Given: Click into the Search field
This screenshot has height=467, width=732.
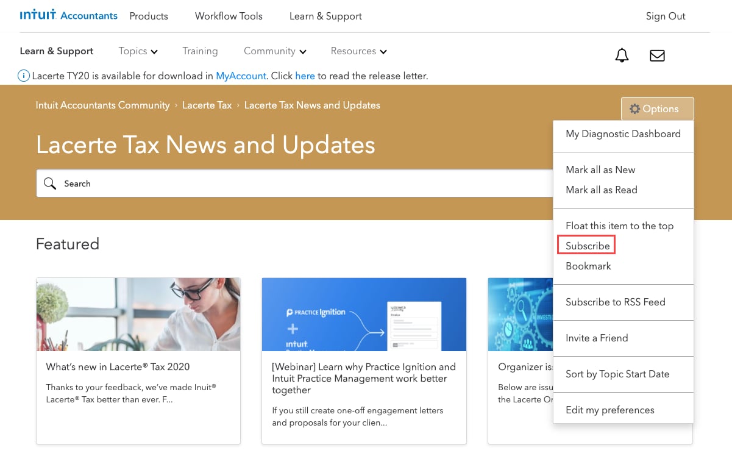Looking at the screenshot, I should pyautogui.click(x=294, y=184).
